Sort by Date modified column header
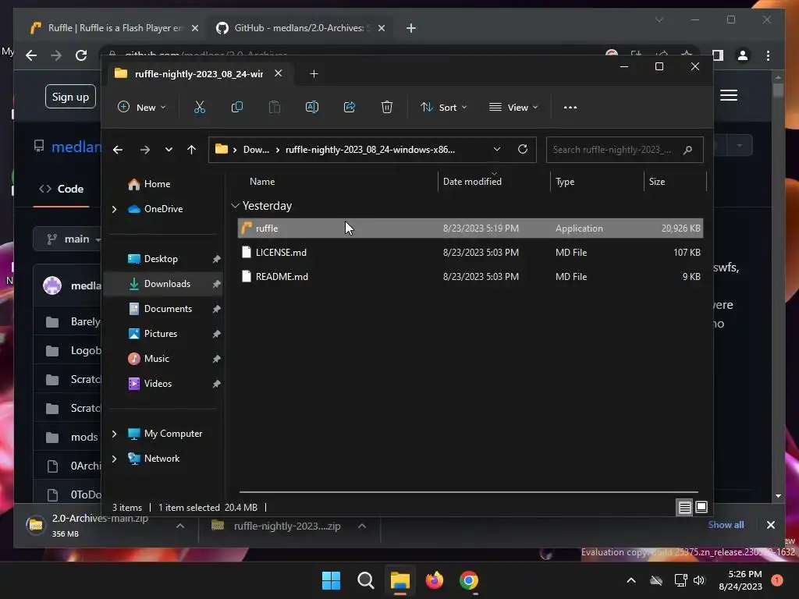Screen dimensions: 799x599 coord(472,181)
